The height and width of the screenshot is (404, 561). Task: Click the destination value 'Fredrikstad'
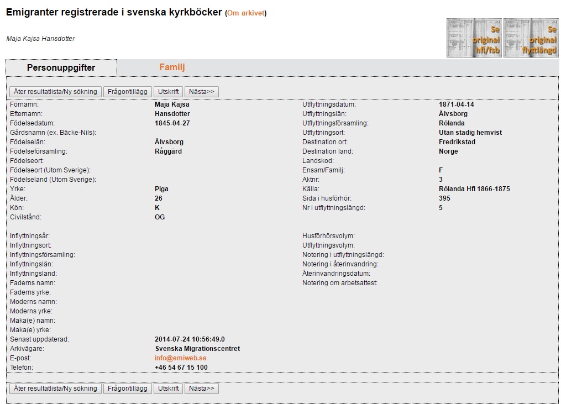[453, 142]
